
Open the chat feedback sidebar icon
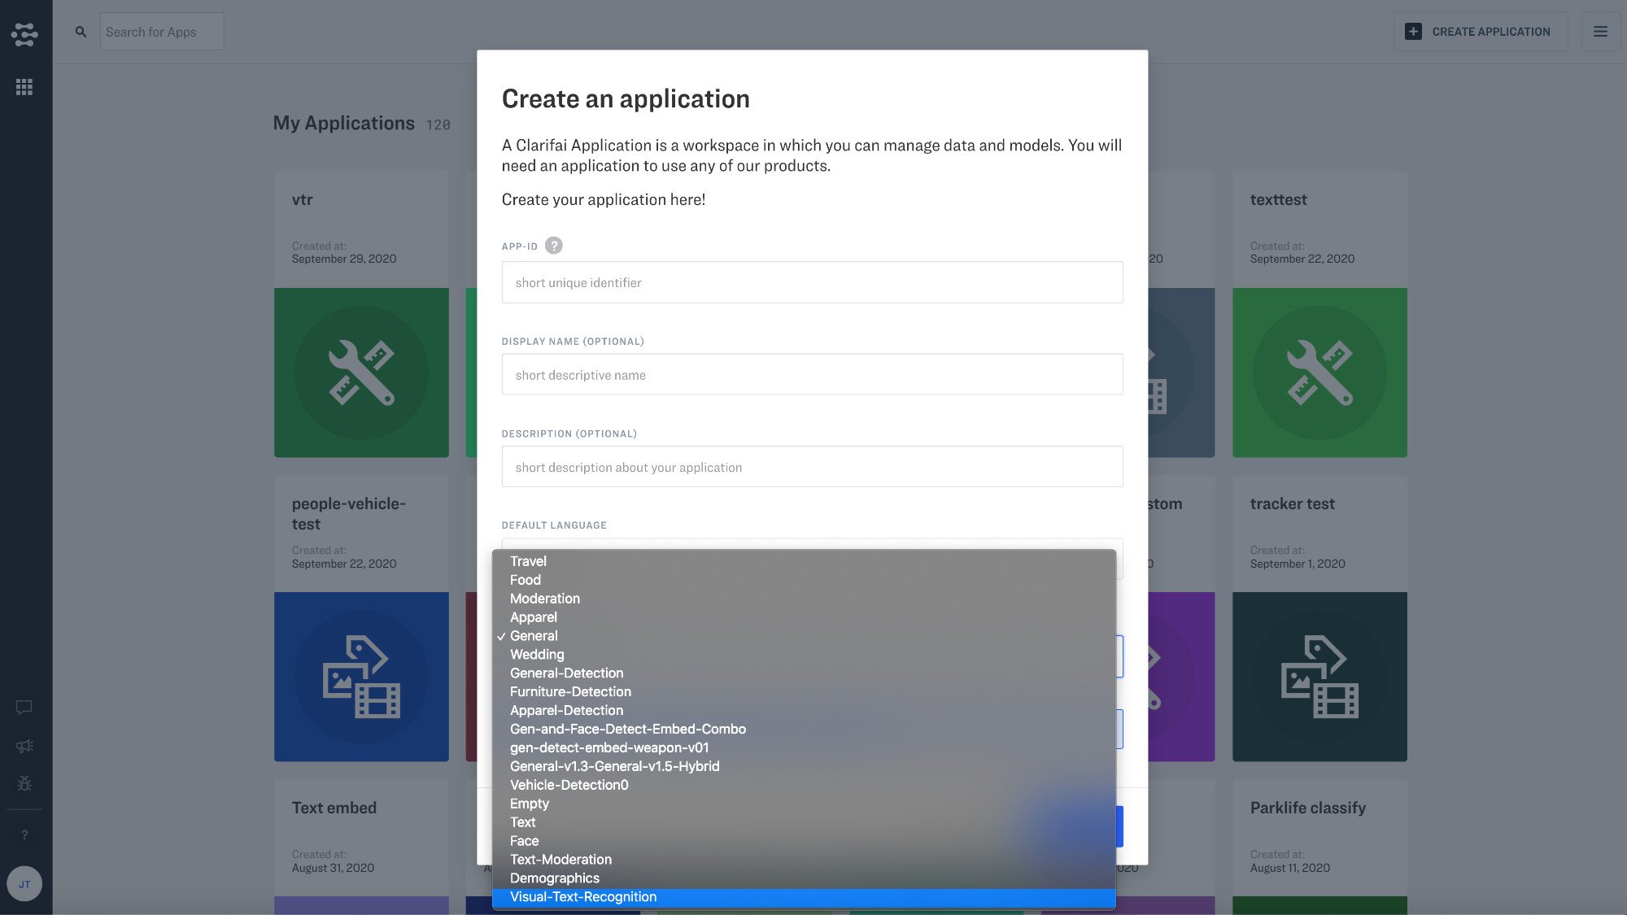24,707
